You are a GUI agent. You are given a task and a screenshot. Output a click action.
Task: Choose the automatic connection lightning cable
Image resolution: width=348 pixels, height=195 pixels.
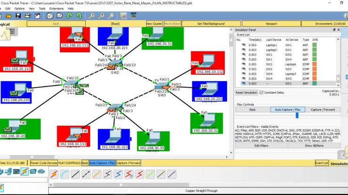54,174
